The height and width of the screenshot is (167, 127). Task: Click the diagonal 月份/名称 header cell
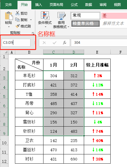(x=29, y=65)
